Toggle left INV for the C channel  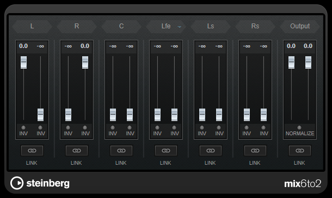click(113, 128)
